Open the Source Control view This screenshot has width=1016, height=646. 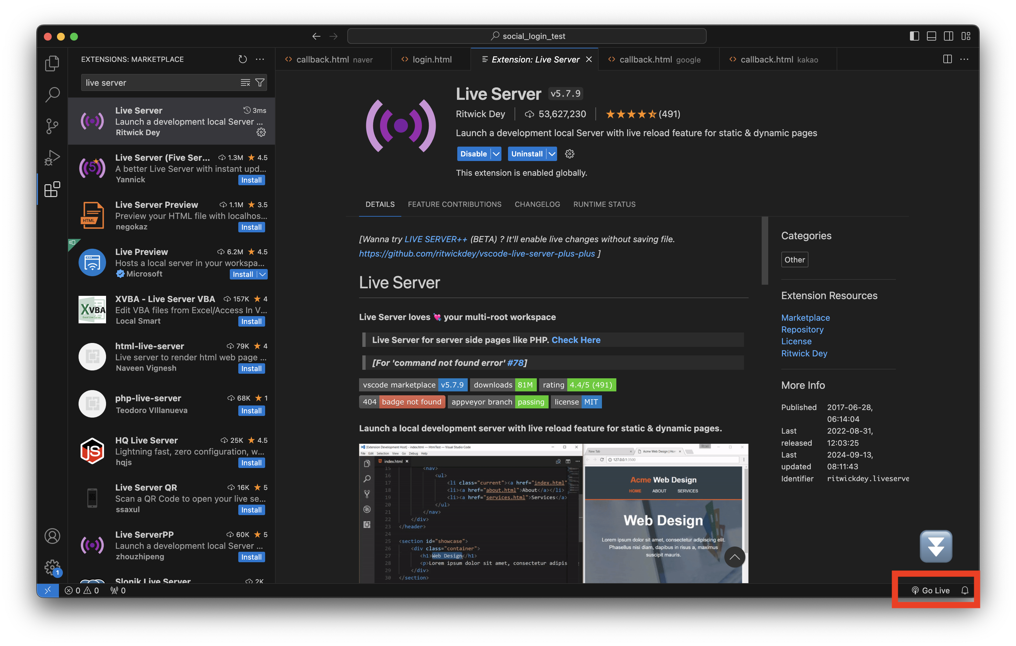point(52,126)
